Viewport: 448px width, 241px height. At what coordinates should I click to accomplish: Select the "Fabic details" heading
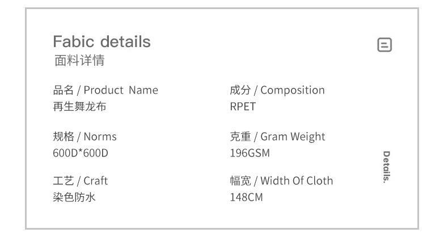(102, 41)
